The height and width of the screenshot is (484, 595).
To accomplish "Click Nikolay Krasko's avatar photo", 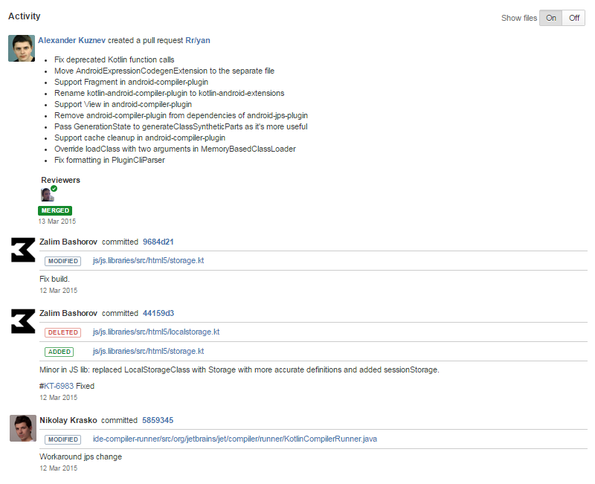I will click(x=23, y=428).
